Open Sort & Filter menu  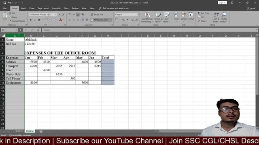click(x=216, y=17)
